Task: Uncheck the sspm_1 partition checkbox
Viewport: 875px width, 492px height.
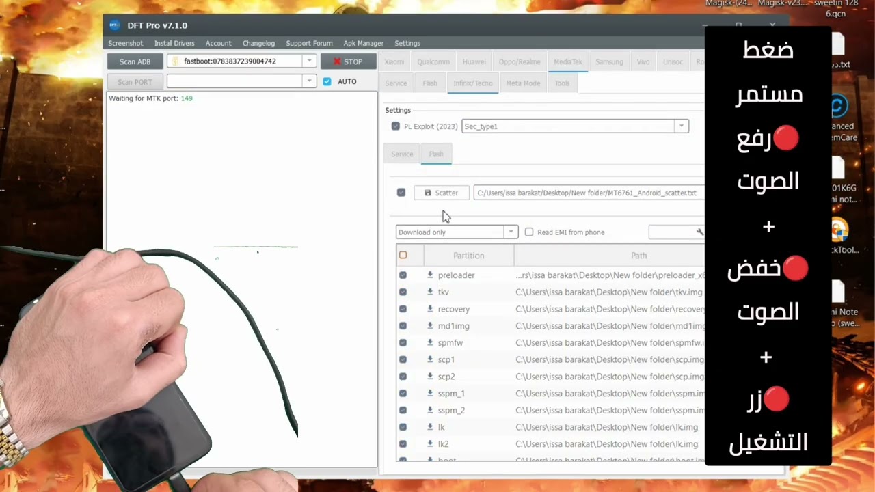Action: click(403, 393)
